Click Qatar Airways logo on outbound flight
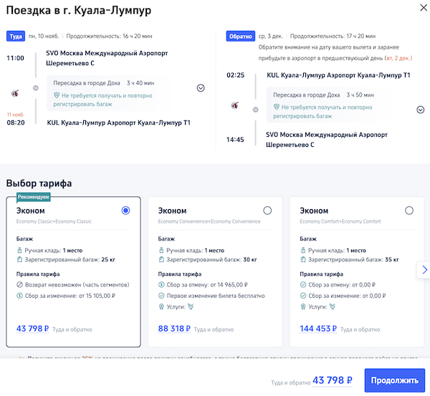 [16, 93]
